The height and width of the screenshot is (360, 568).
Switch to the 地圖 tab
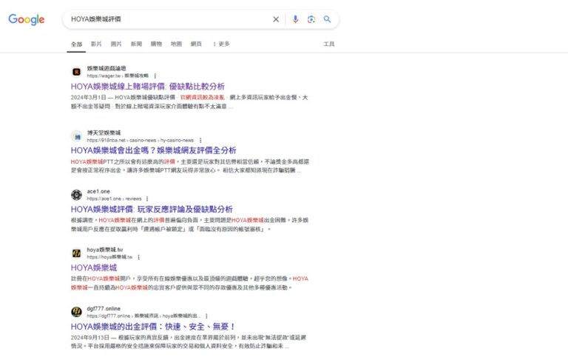point(176,44)
